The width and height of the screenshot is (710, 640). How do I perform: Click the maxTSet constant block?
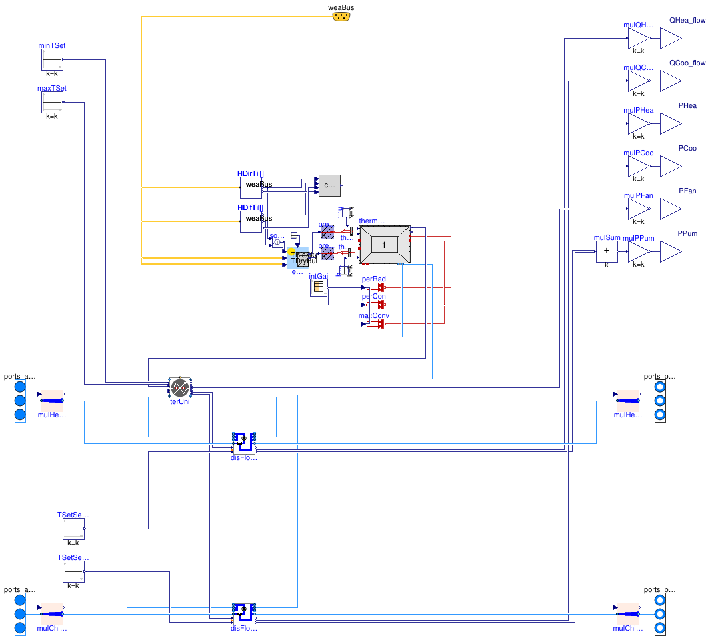click(x=52, y=103)
